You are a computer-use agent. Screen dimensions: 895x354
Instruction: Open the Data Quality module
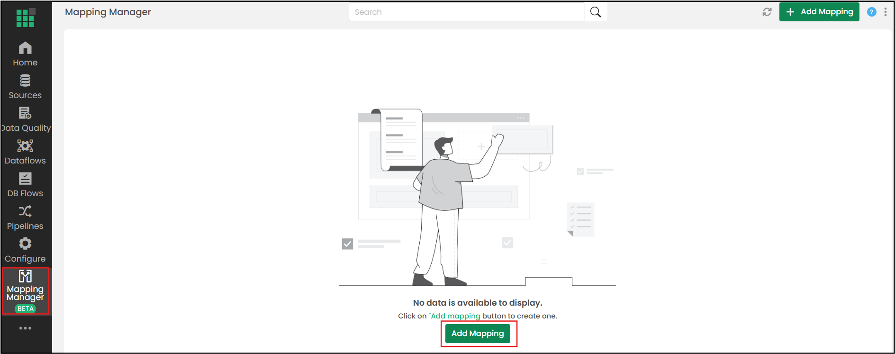click(x=25, y=120)
